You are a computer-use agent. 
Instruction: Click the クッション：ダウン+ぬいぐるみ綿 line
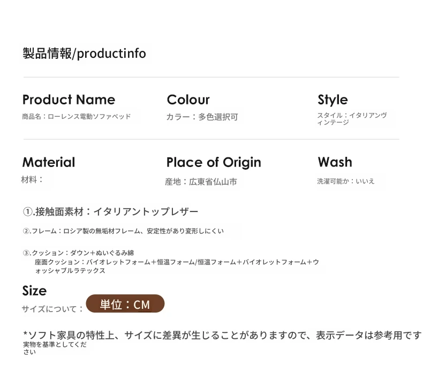[78, 253]
